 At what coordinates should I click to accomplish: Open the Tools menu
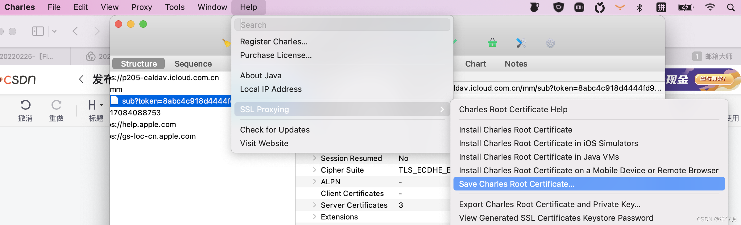pos(175,7)
